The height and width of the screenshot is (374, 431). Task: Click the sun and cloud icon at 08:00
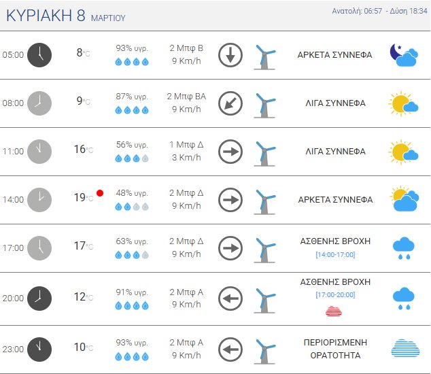pyautogui.click(x=403, y=103)
